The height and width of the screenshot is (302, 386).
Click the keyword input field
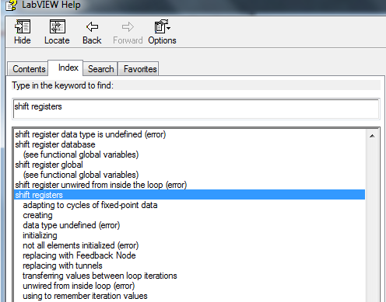click(x=196, y=109)
